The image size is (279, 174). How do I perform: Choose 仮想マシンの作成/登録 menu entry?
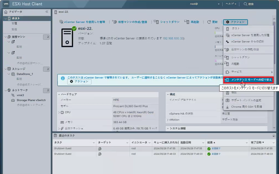tap(248, 49)
